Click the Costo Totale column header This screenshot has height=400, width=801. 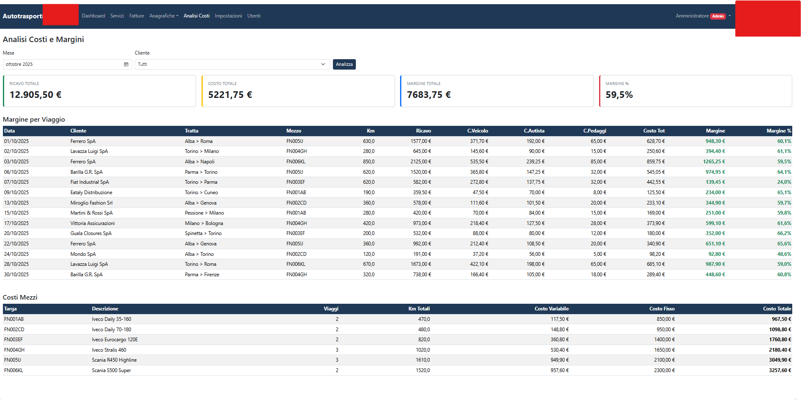pyautogui.click(x=777, y=309)
